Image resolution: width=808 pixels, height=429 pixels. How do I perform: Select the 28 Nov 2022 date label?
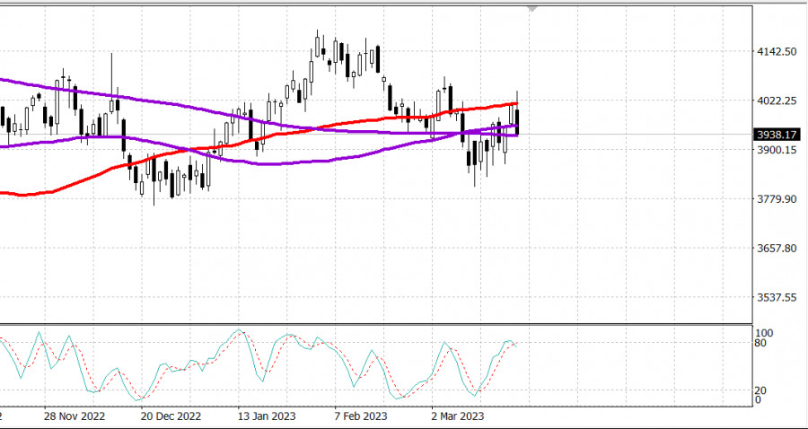point(75,417)
